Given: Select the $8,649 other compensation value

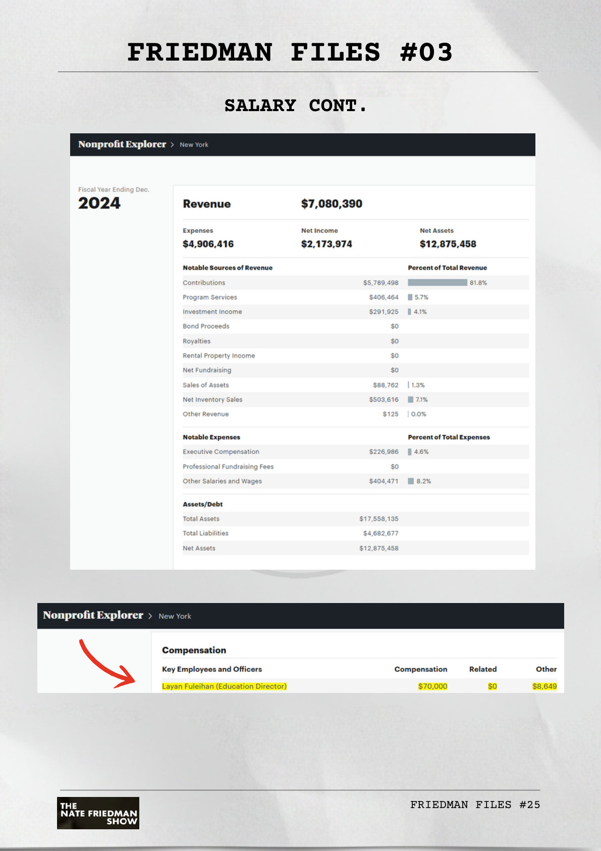Looking at the screenshot, I should coord(544,686).
